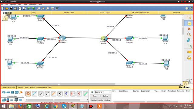
Task: Choose the automatic connection type icon
Action: coord(28,94)
